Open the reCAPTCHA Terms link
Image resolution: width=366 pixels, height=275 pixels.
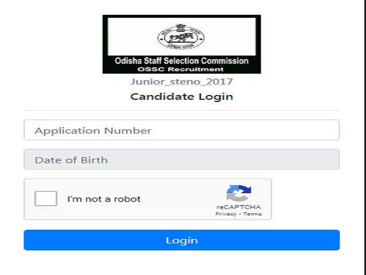click(252, 214)
